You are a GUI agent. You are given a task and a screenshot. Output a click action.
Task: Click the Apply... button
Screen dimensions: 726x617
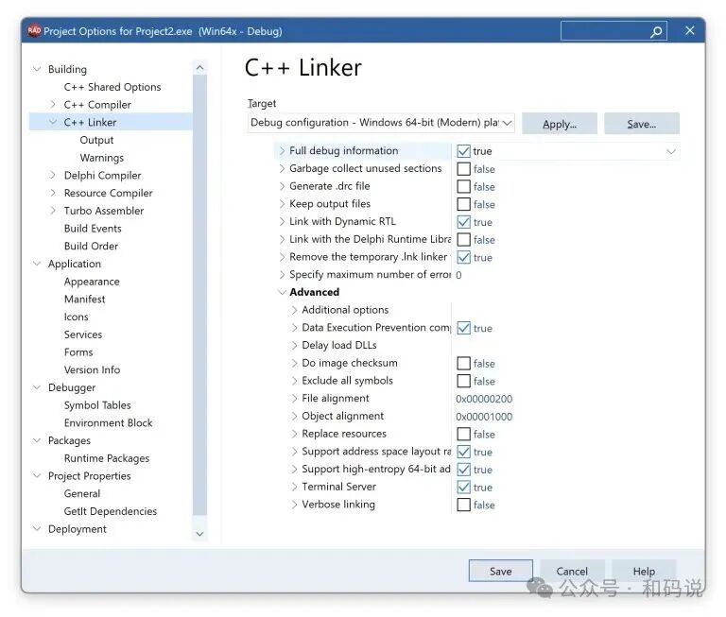click(560, 124)
